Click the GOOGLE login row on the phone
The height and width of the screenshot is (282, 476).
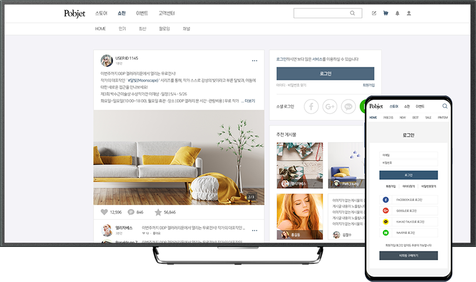click(x=408, y=210)
